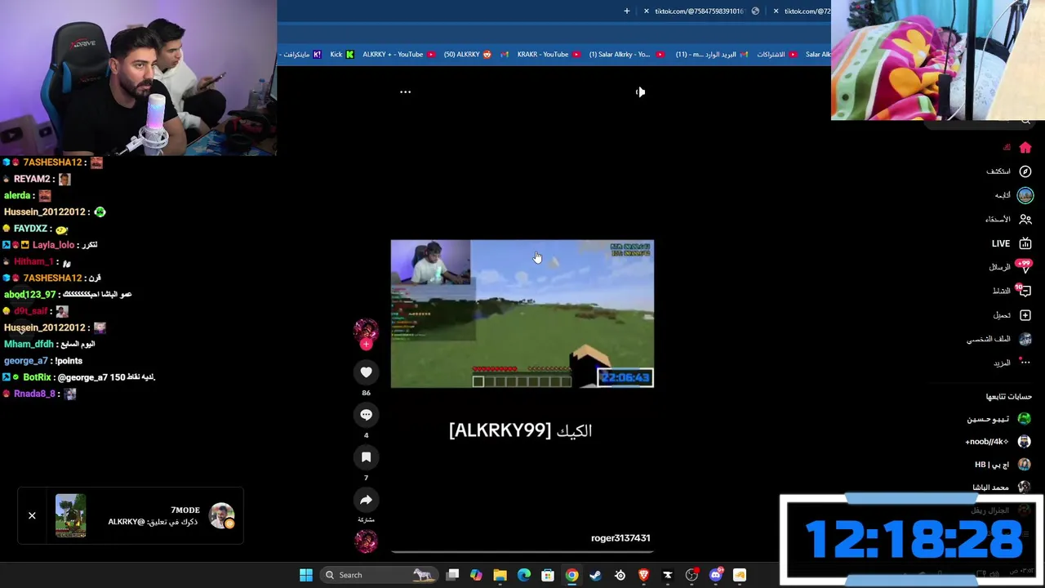
Task: Share the video via the arrow icon
Action: [366, 500]
